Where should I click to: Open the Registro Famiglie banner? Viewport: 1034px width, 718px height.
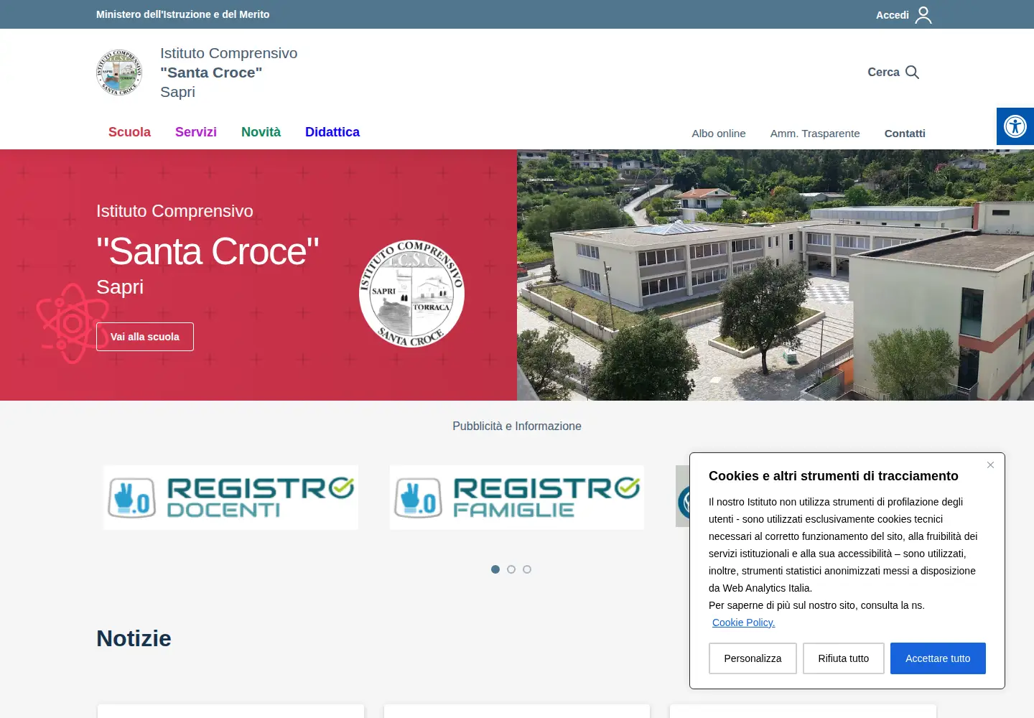[x=517, y=498]
